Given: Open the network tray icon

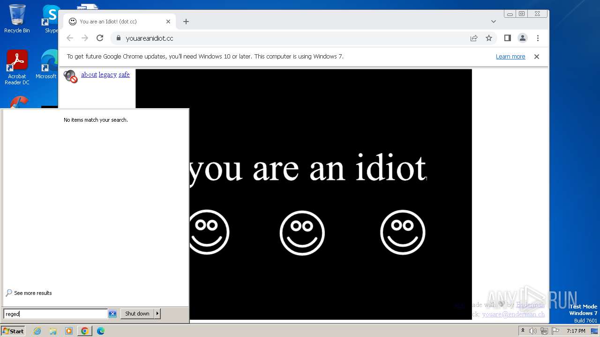Looking at the screenshot, I should coord(544,331).
